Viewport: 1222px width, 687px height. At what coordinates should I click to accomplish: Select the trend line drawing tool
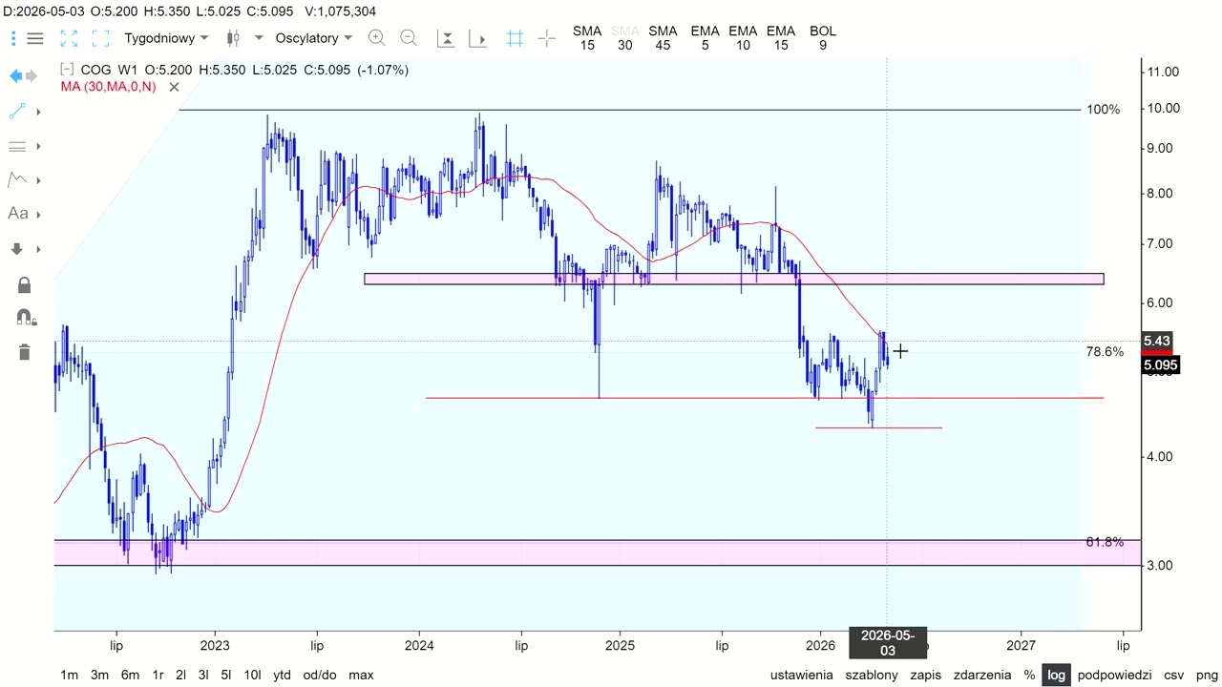(x=17, y=112)
